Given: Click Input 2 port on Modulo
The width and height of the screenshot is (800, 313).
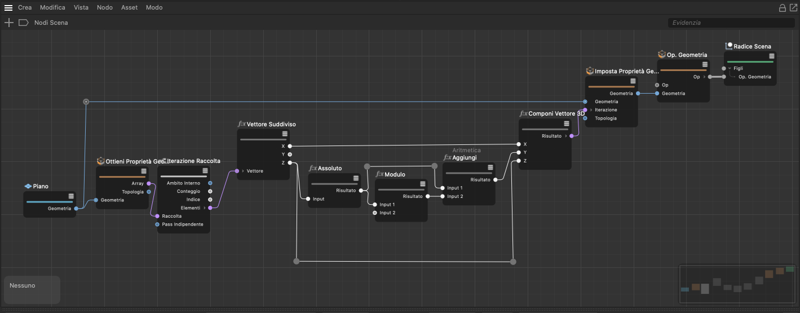Looking at the screenshot, I should click(375, 213).
